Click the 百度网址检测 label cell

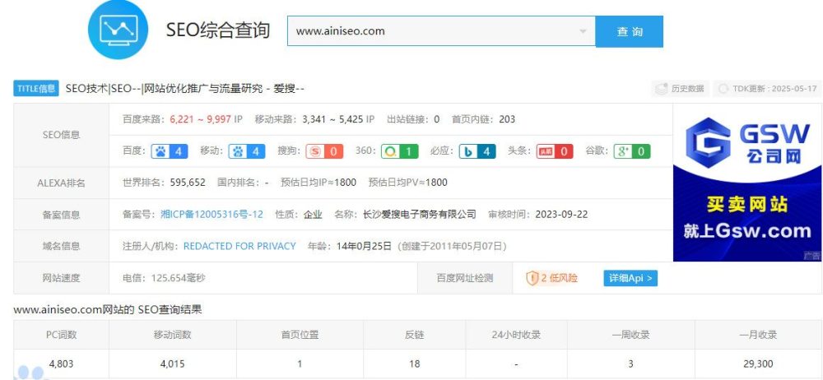click(x=465, y=278)
